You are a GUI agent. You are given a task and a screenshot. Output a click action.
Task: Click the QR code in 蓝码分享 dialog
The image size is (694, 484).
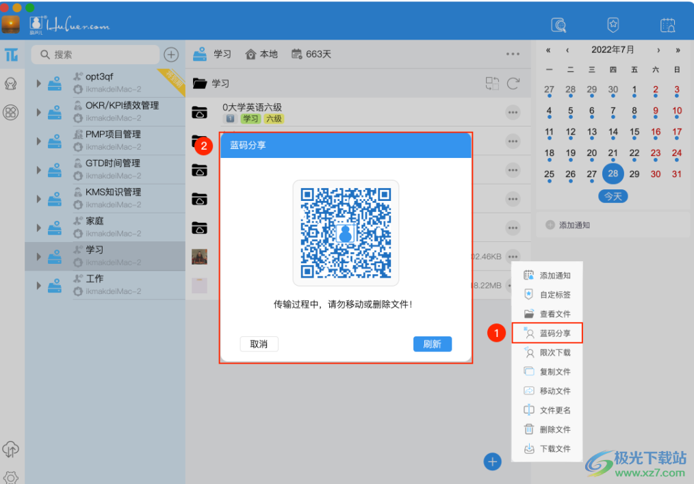pyautogui.click(x=346, y=233)
